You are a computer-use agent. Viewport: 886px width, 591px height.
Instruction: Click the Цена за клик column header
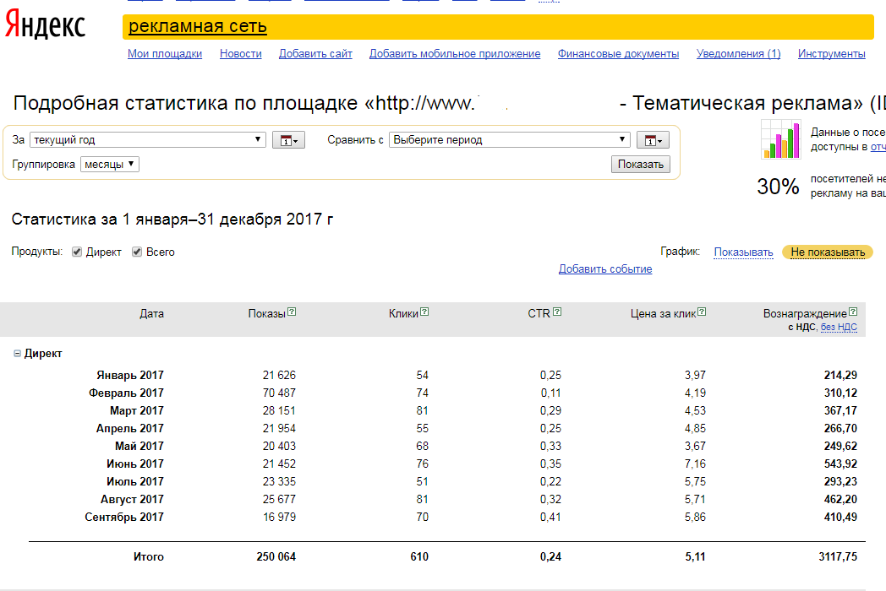(x=664, y=314)
